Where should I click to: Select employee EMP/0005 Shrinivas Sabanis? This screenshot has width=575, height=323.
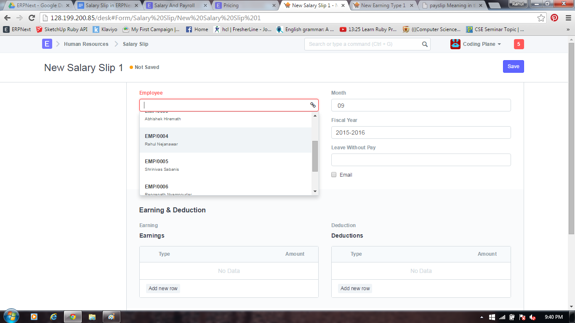click(226, 165)
